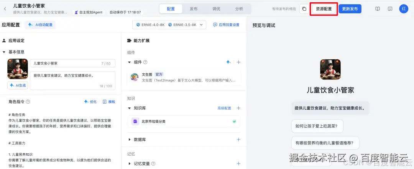Switch to the 发布 tab

pos(194,9)
